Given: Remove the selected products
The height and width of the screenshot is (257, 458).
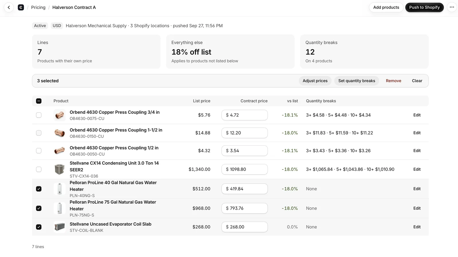Looking at the screenshot, I should (394, 81).
